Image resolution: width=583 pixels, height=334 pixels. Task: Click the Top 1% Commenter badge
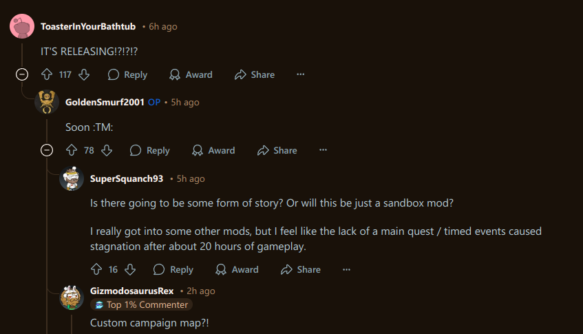click(142, 304)
